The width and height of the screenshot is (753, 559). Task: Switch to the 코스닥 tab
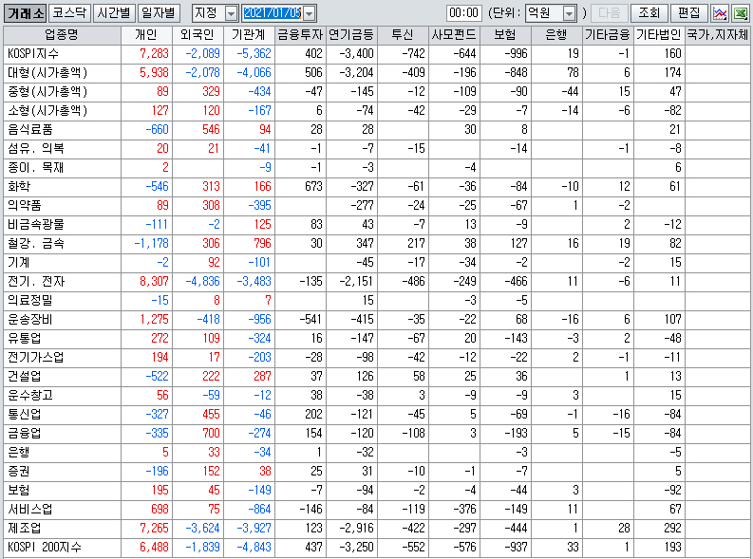point(69,13)
